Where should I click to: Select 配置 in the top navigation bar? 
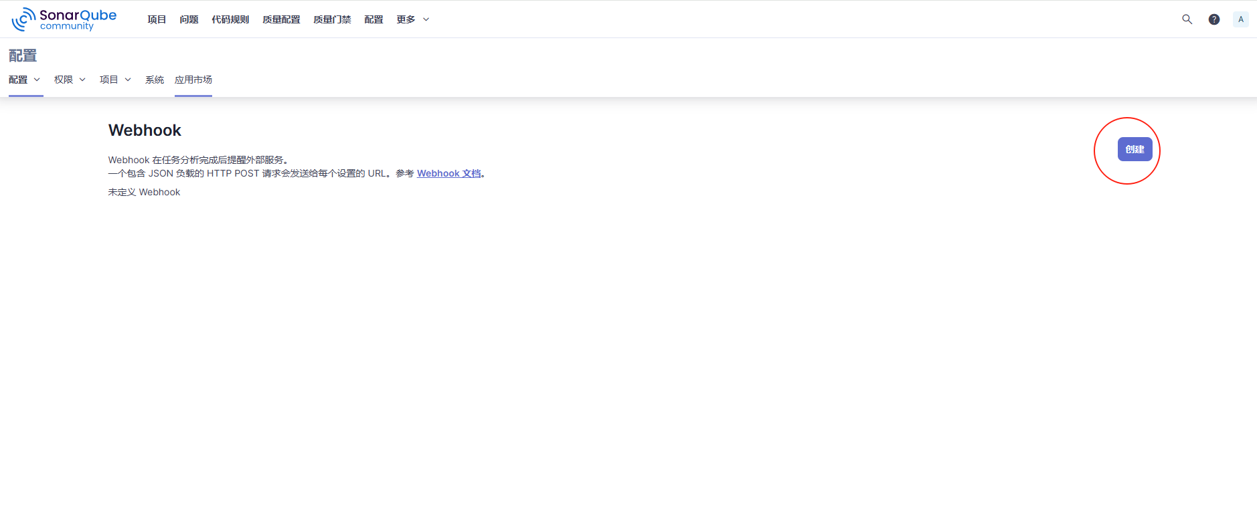point(373,19)
